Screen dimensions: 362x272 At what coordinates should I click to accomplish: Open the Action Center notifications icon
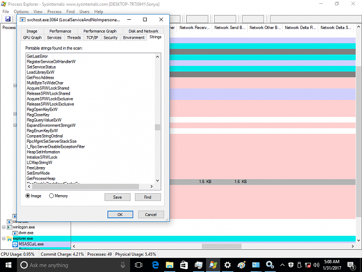point(351,266)
